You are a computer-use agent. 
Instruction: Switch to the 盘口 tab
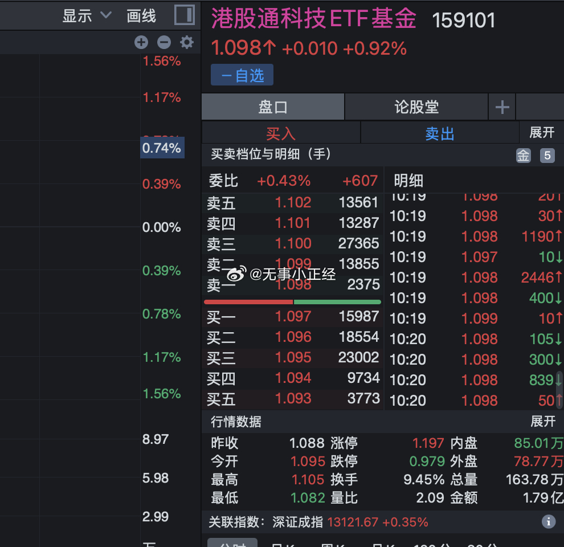click(x=273, y=107)
